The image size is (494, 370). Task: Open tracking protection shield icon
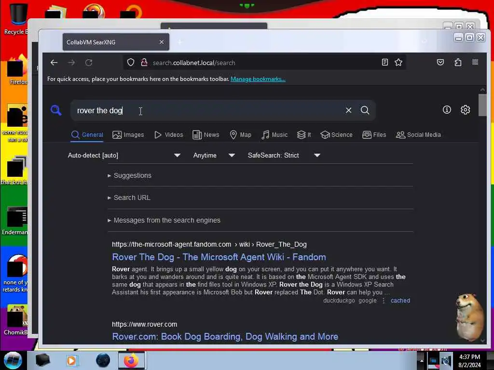click(x=131, y=63)
